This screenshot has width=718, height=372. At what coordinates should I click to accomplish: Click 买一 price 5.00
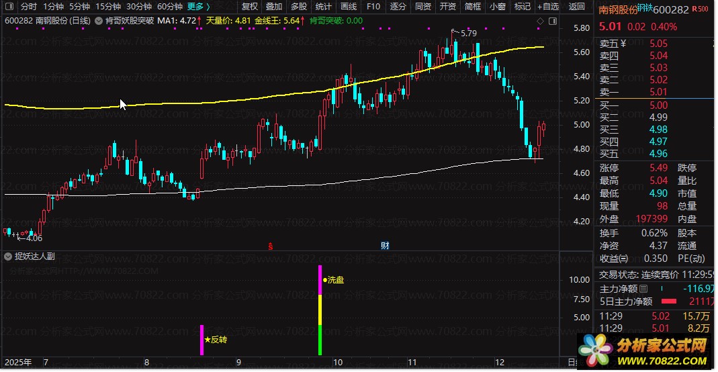[x=658, y=105]
